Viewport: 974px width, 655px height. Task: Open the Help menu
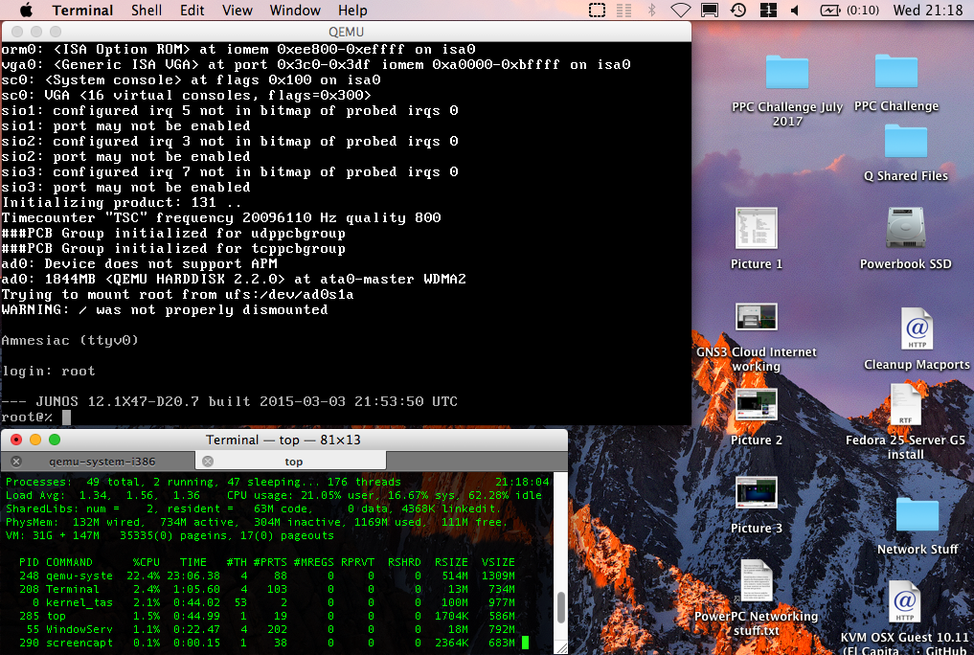352,10
